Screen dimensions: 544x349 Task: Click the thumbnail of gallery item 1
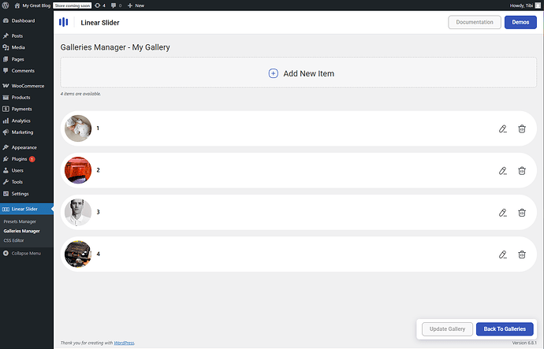pyautogui.click(x=78, y=128)
